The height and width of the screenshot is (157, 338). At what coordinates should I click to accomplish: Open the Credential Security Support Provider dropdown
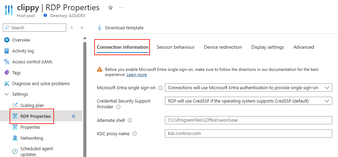pyautogui.click(x=248, y=101)
